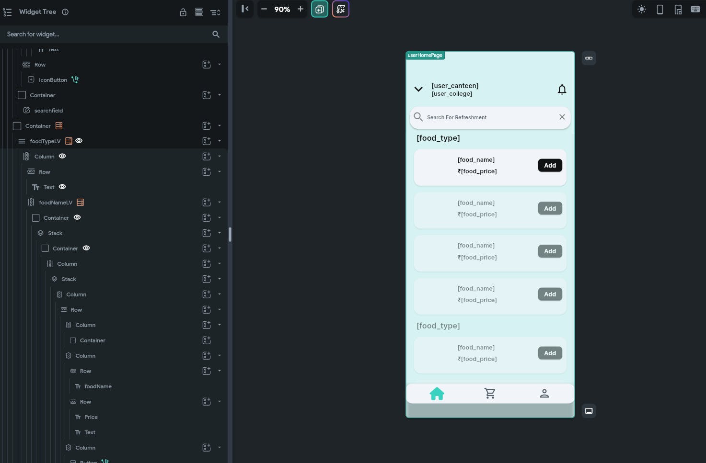Screen dimensions: 706x463
Task: Collapse the left panel with the arrow-bar icon
Action: [x=245, y=9]
